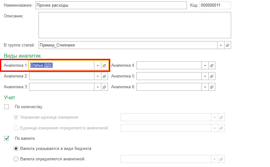
Task: Open the 'В группе статей' linked item icon
Action: coord(227,45)
